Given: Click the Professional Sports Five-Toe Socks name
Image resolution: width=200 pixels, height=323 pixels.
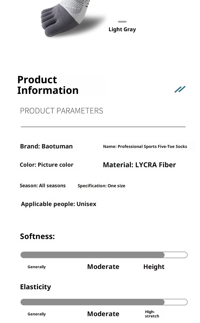Looking at the screenshot, I should coord(145,146).
